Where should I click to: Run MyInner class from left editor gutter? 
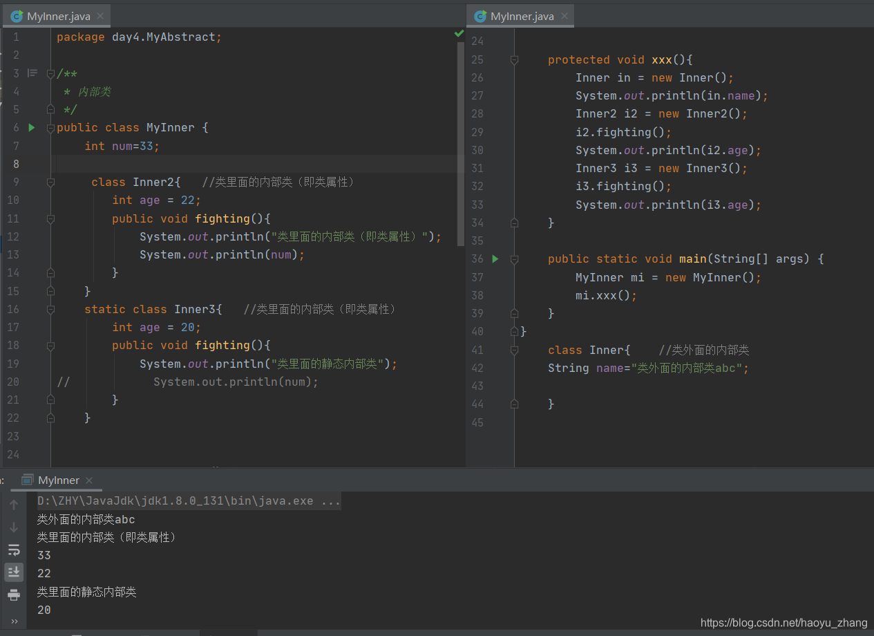pos(31,128)
